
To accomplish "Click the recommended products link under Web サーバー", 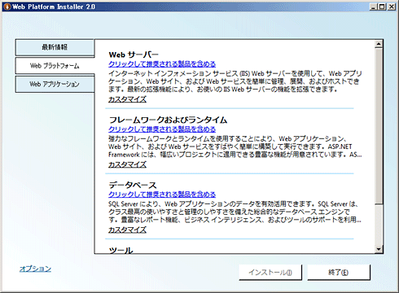I will coord(162,64).
